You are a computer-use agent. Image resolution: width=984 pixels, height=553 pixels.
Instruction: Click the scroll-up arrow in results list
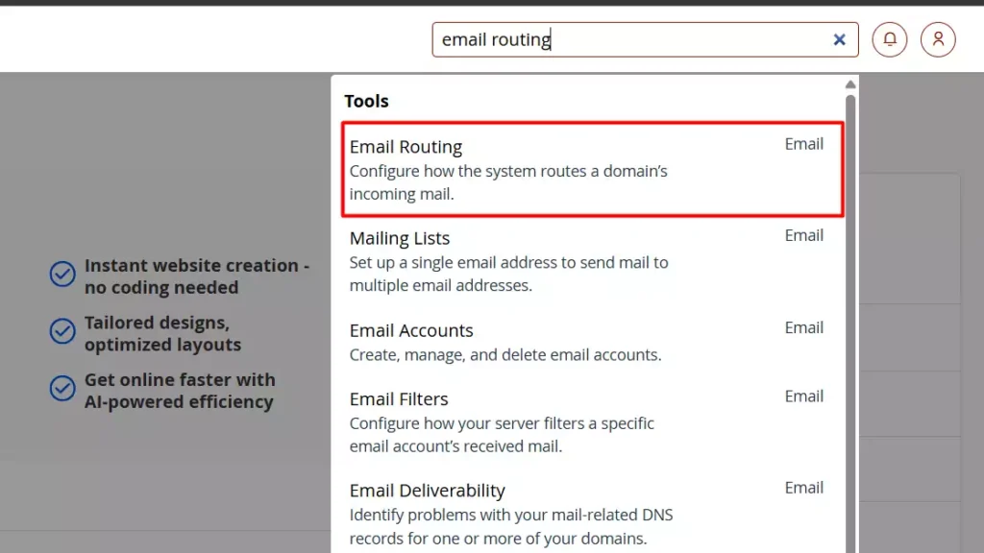[x=850, y=84]
